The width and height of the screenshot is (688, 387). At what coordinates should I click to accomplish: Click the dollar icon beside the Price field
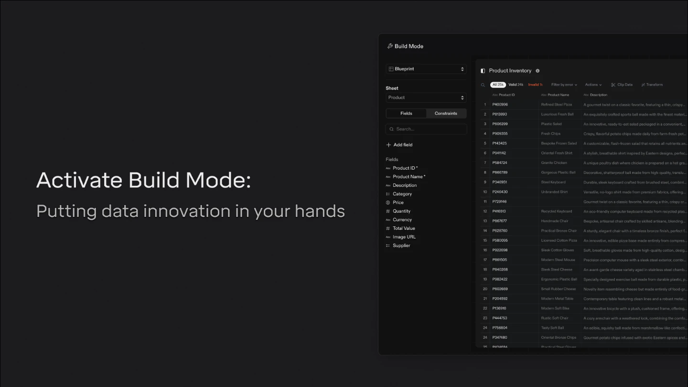click(x=389, y=202)
